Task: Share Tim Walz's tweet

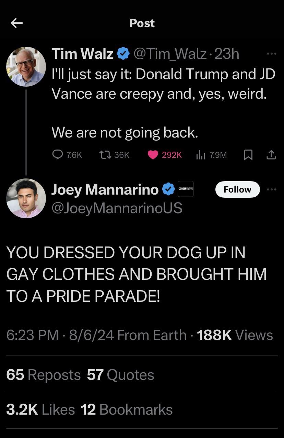Action: pos(271,155)
